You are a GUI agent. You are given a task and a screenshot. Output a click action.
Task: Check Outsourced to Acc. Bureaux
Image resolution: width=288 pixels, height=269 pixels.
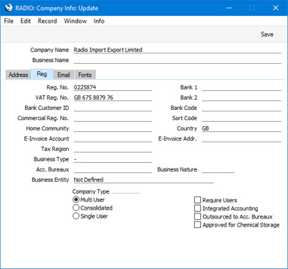tap(197, 216)
